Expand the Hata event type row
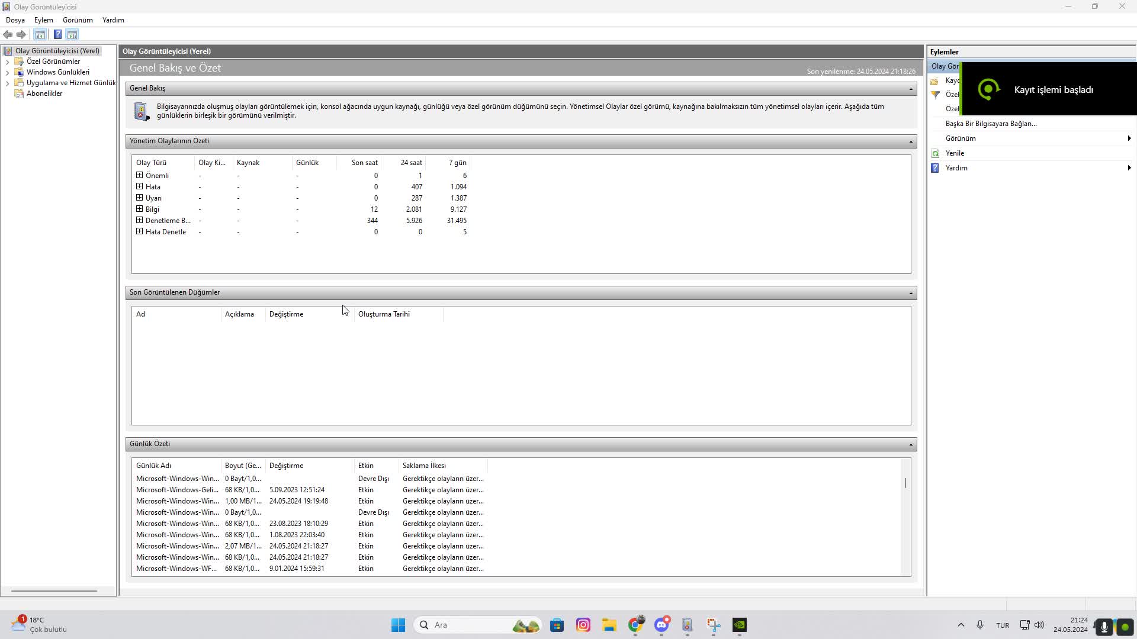The height and width of the screenshot is (639, 1137). point(140,186)
